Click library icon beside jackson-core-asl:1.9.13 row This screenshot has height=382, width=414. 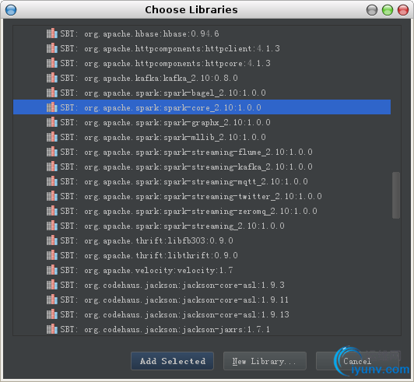[x=51, y=314]
